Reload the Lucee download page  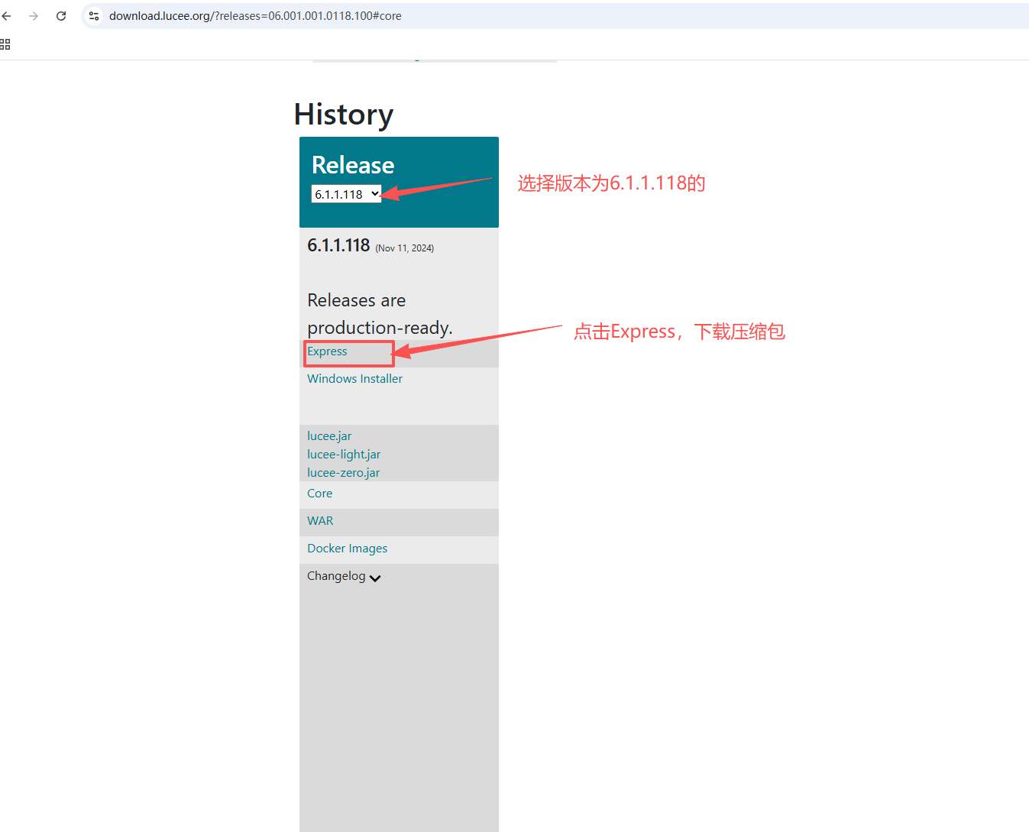pyautogui.click(x=61, y=16)
